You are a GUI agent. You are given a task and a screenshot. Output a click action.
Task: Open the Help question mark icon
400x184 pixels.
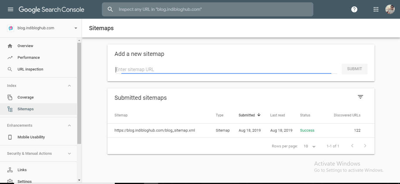click(354, 9)
